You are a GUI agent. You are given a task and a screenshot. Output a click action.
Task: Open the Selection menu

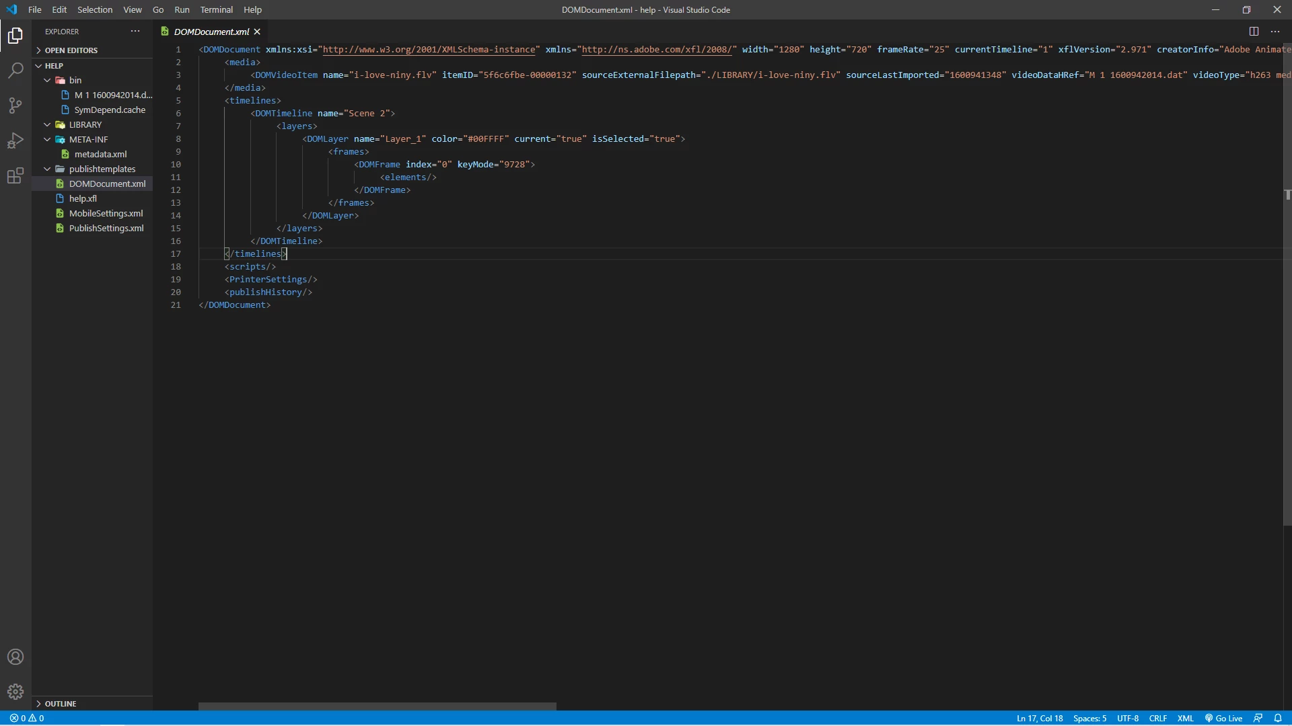coord(95,10)
